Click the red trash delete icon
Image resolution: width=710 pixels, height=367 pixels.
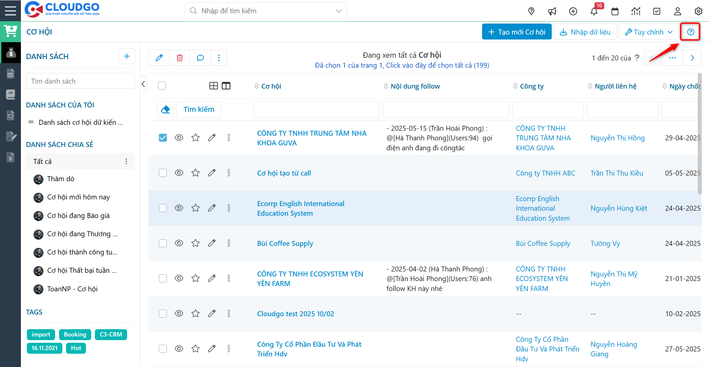(179, 58)
